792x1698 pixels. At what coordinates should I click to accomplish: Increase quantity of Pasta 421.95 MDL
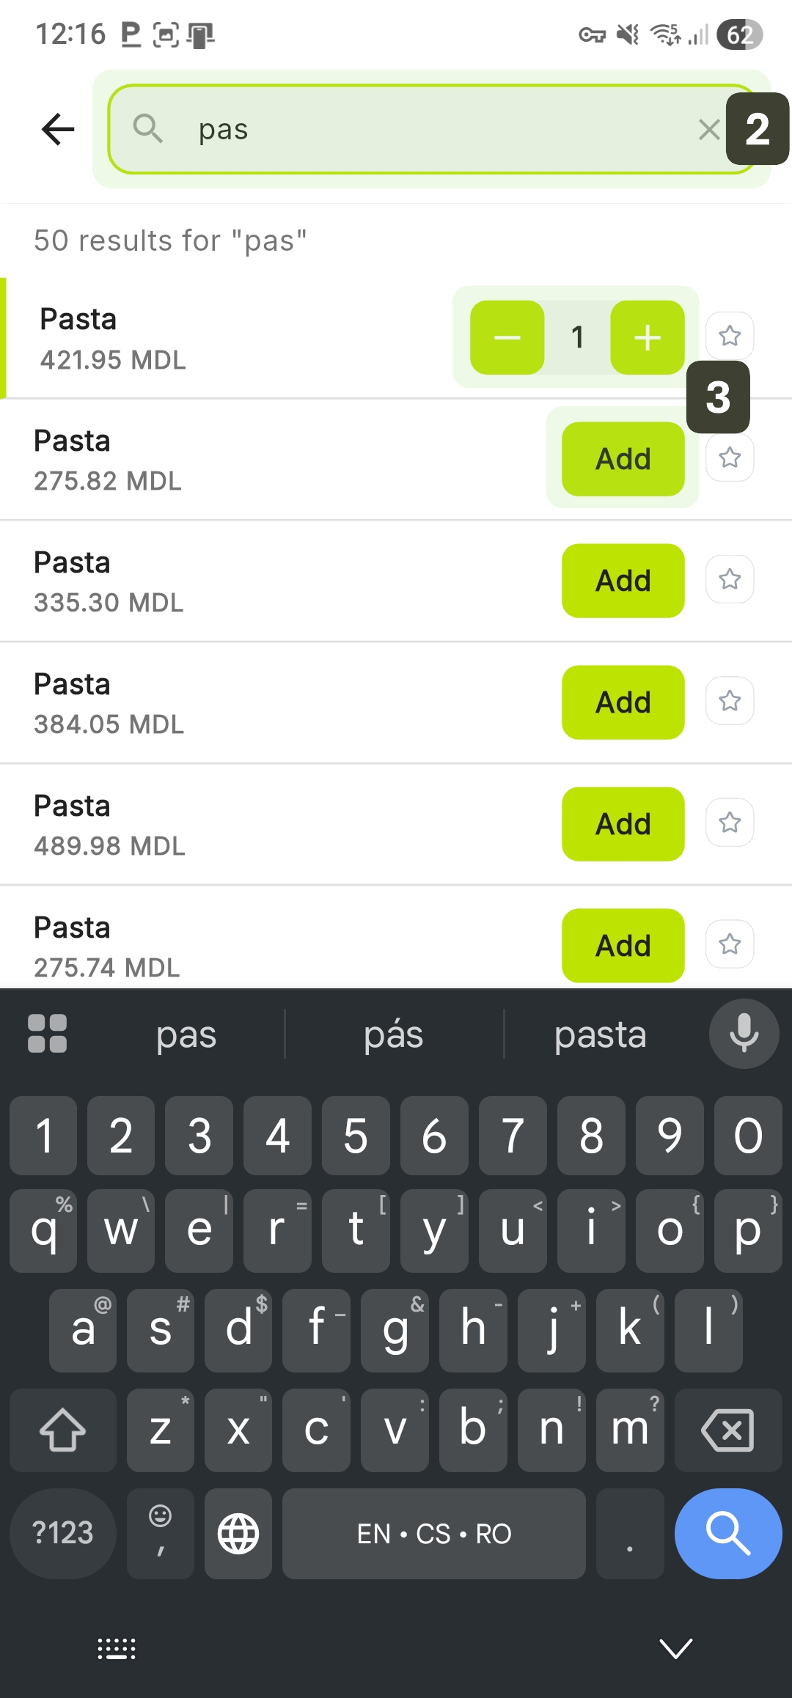pos(647,337)
